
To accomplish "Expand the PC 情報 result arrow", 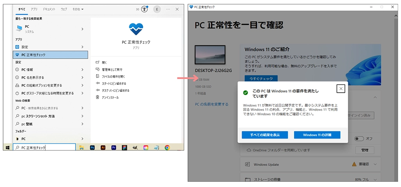I will [82, 70].
